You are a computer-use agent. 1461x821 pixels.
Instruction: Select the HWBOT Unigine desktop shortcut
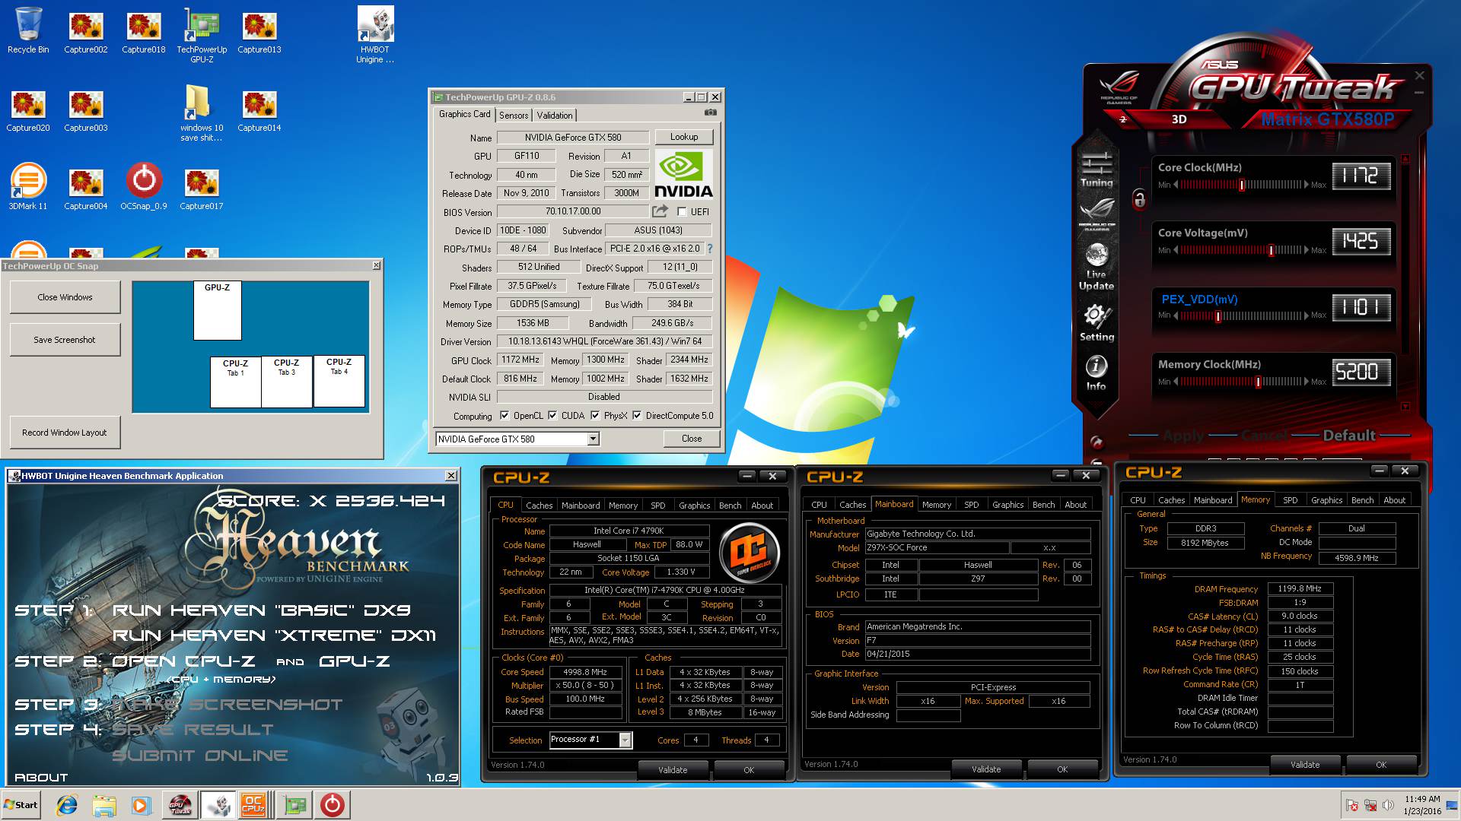pos(375,35)
